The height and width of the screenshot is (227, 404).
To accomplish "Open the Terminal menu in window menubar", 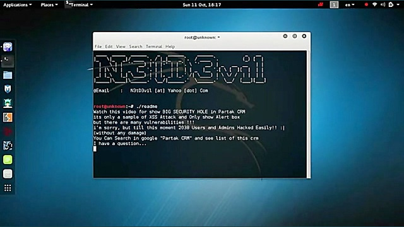I will (154, 46).
